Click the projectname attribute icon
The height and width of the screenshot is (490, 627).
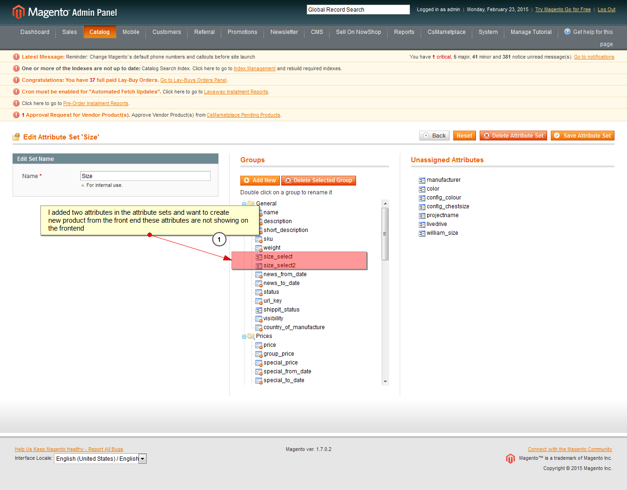pos(422,216)
